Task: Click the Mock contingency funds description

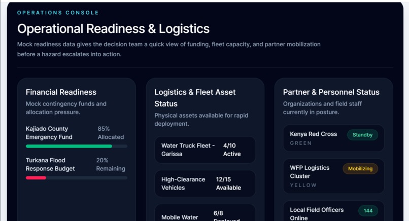Action: [66, 108]
